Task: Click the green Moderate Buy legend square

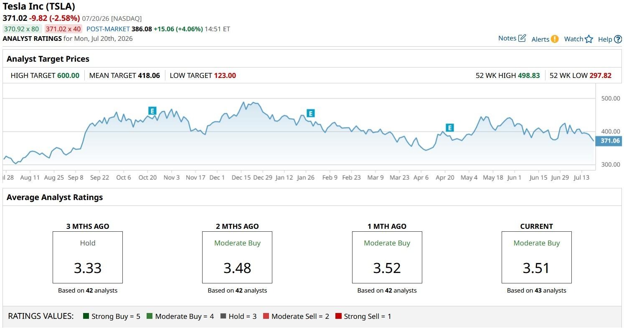Action: point(150,316)
